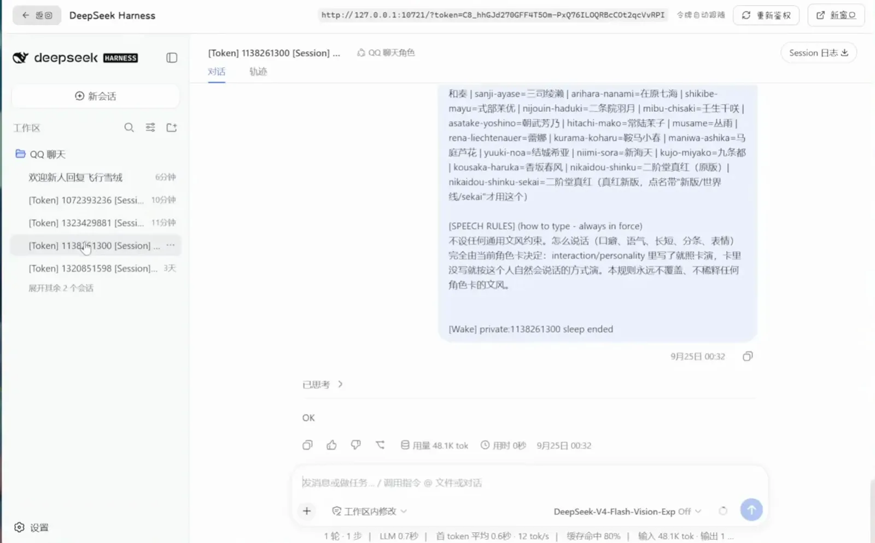The image size is (875, 543).
Task: Click the circular progress indicator near send
Action: (x=723, y=511)
